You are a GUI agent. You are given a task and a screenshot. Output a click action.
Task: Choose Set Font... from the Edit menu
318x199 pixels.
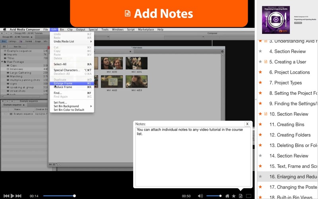72,103
